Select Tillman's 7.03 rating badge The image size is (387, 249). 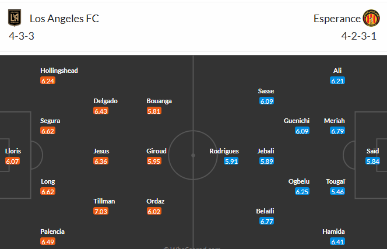point(101,212)
